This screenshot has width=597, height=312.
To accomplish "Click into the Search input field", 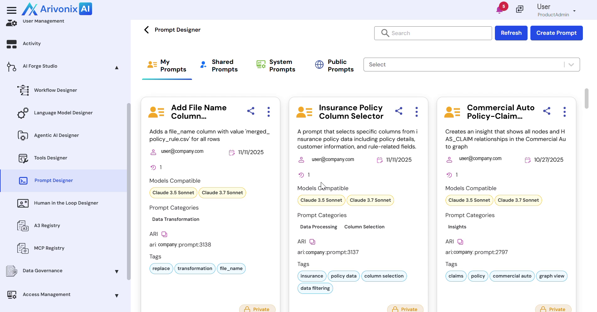I will click(437, 33).
